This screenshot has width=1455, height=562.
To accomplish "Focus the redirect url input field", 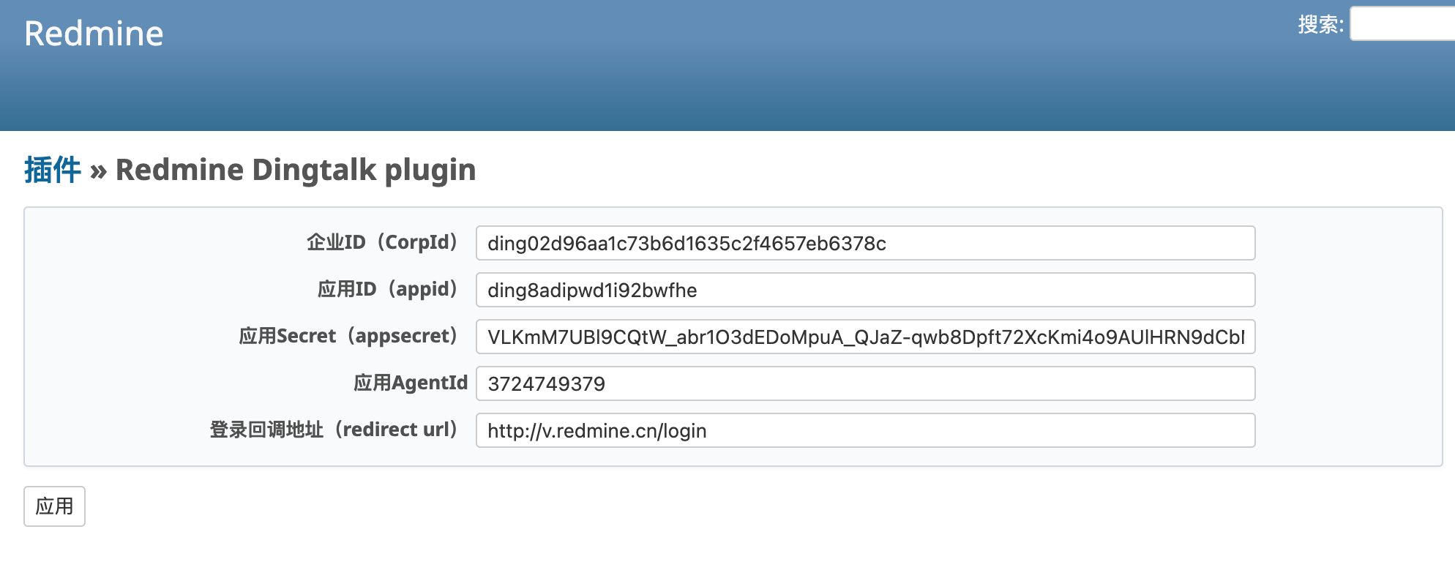I will 865,430.
